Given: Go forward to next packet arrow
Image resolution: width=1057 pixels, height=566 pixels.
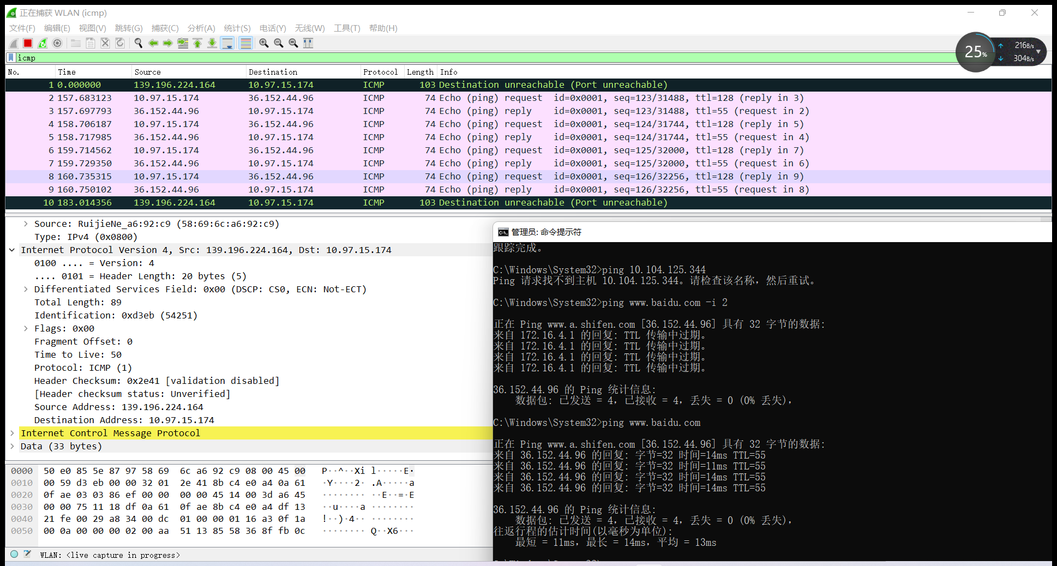Looking at the screenshot, I should pyautogui.click(x=168, y=43).
